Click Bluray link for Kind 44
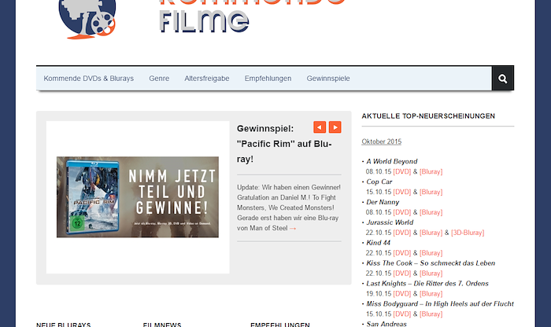Screen dimensions: 551x327 [431, 253]
